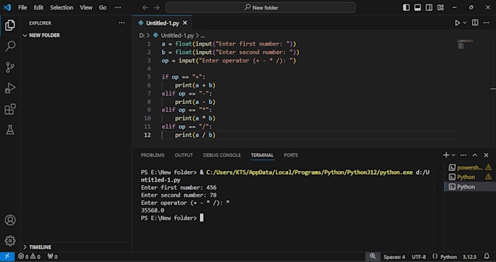
Task: Open terminal panel more actions ellipsis
Action: tap(463, 155)
